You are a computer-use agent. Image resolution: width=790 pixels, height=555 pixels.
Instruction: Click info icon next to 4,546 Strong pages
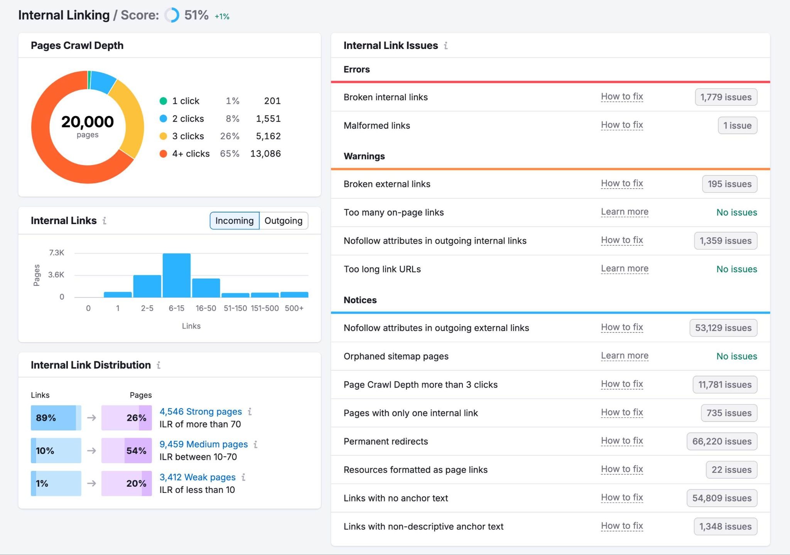[x=250, y=412]
